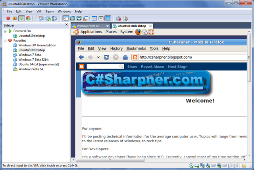254x170 pixels.
Task: Reset the VM with the red-green arrows icon
Action: (x=28, y=18)
